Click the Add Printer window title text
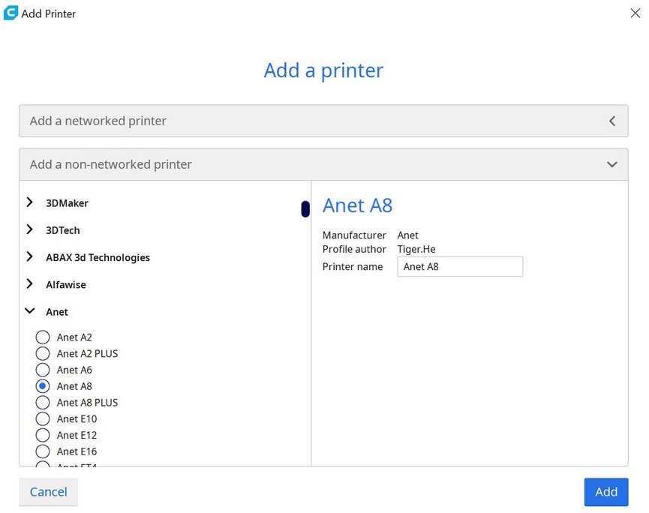Image resolution: width=649 pixels, height=513 pixels. (x=49, y=14)
